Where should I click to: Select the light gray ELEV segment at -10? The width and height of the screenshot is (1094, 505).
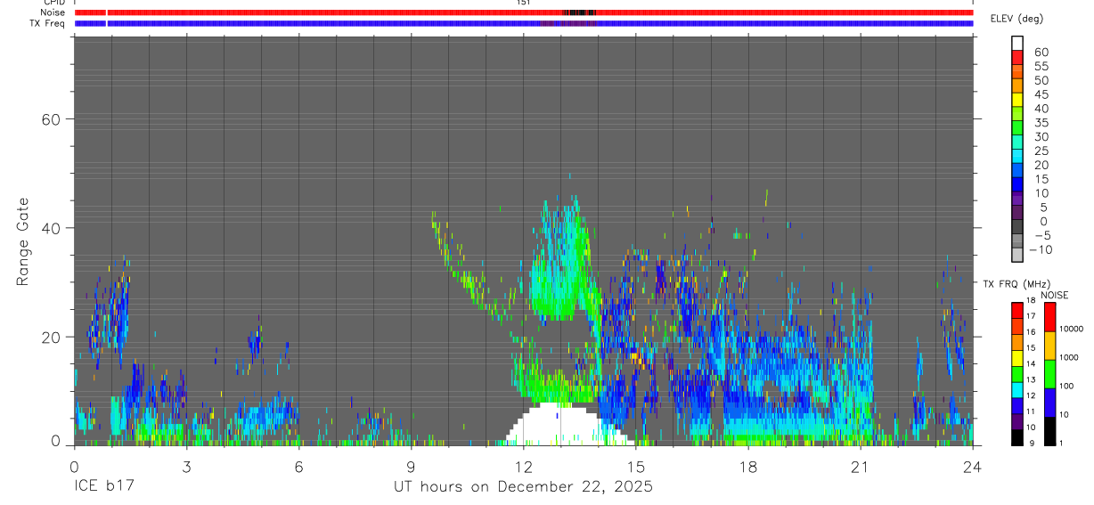1017,255
